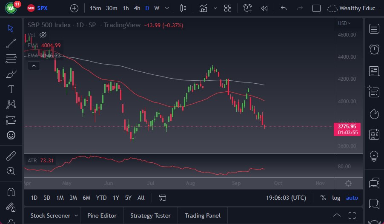This screenshot has height=224, width=384.
Task: Select the Trend Line drawing tool
Action: tap(11, 43)
